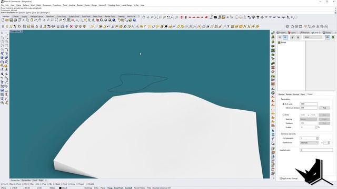Toggle the Mid osnap checkbox
Viewport: 337px width, 189px height.
click(x=23, y=184)
